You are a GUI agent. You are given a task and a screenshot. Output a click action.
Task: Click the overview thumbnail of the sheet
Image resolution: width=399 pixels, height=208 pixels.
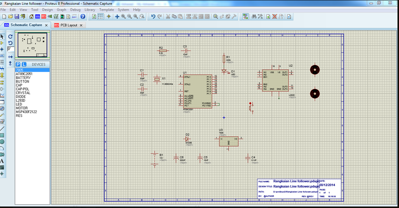tap(32, 45)
